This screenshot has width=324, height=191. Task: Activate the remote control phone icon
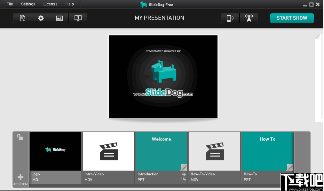pos(230,18)
